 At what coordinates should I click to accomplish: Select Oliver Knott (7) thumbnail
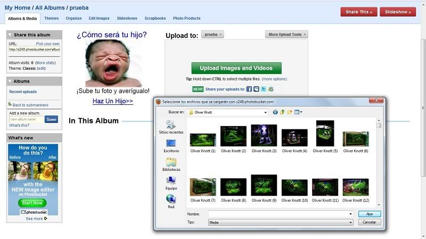pyautogui.click(x=203, y=187)
